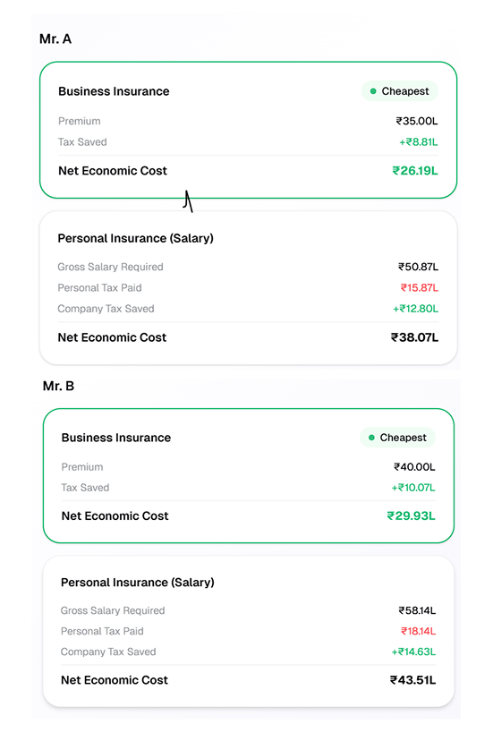Click Mr. B premium value ₹40.00L
Image resolution: width=493 pixels, height=741 pixels.
point(414,467)
